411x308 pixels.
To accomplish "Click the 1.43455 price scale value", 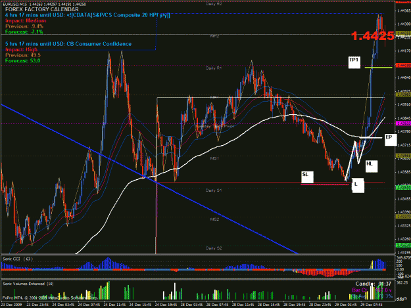I will coord(404,199).
